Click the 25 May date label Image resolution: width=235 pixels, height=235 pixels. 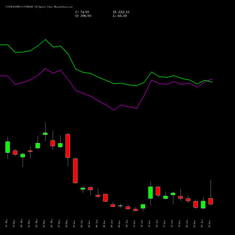tap(44, 223)
